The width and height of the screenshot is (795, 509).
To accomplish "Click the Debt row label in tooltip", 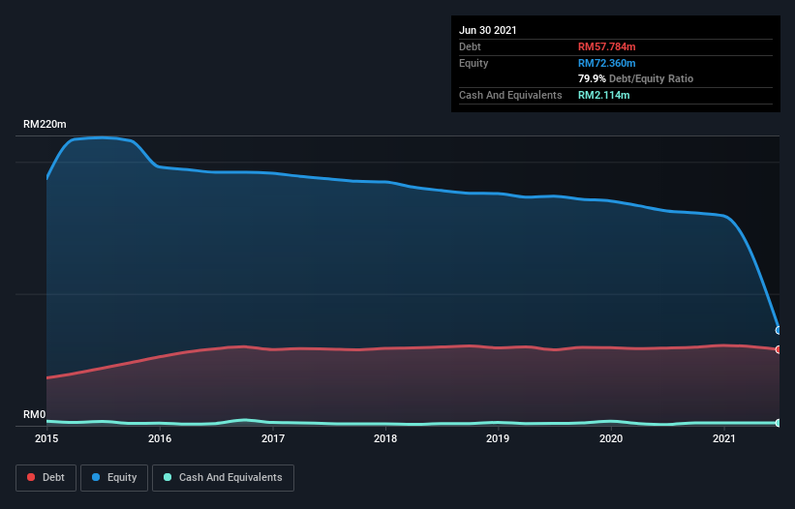I will click(470, 46).
